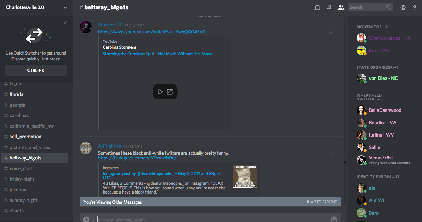Switch to the self_promotion channel
Image resolution: width=422 pixels, height=222 pixels.
(25, 137)
